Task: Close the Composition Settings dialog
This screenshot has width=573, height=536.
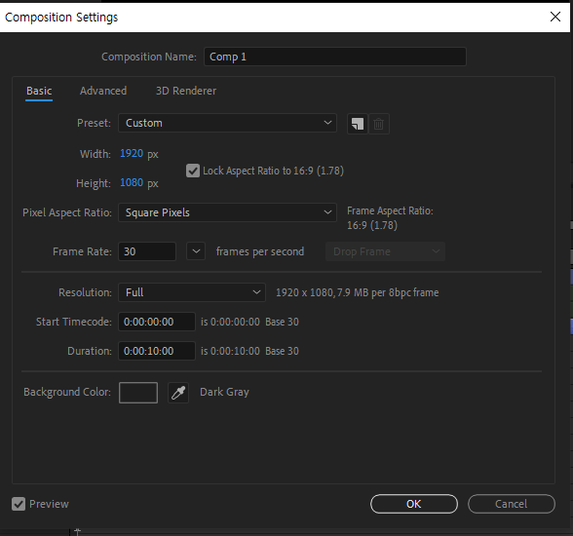Action: click(x=555, y=17)
